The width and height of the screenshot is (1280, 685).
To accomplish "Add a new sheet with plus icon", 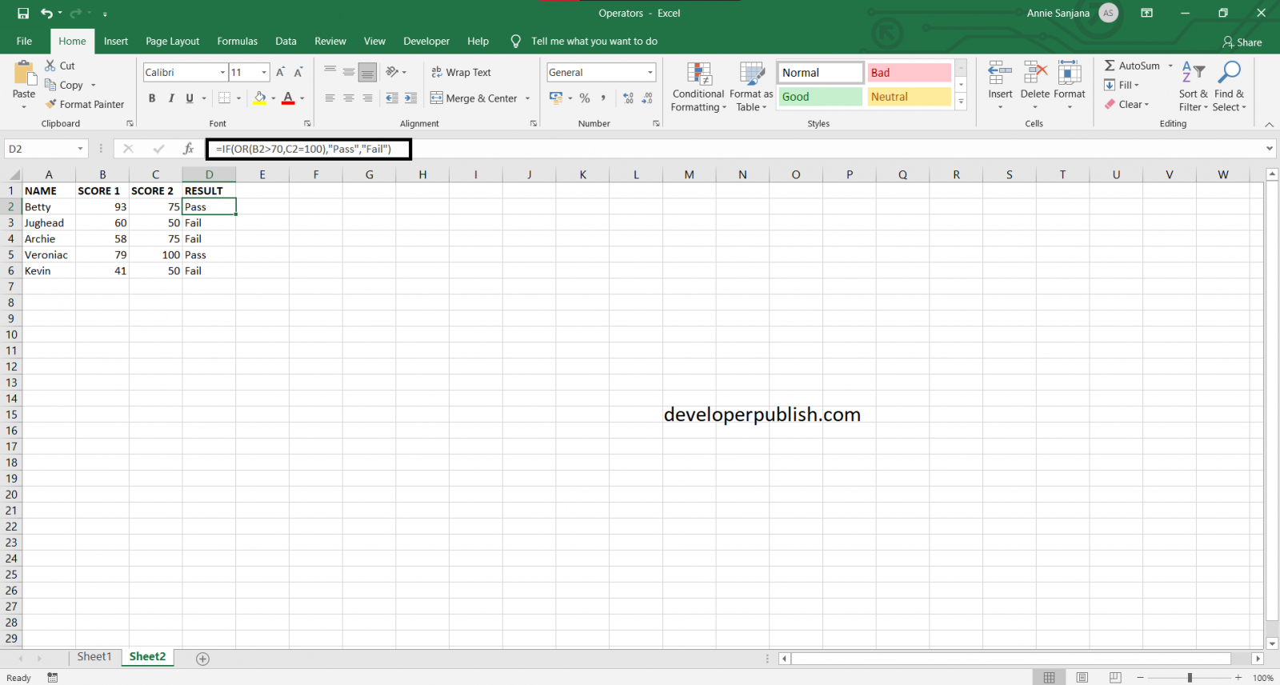I will [202, 659].
